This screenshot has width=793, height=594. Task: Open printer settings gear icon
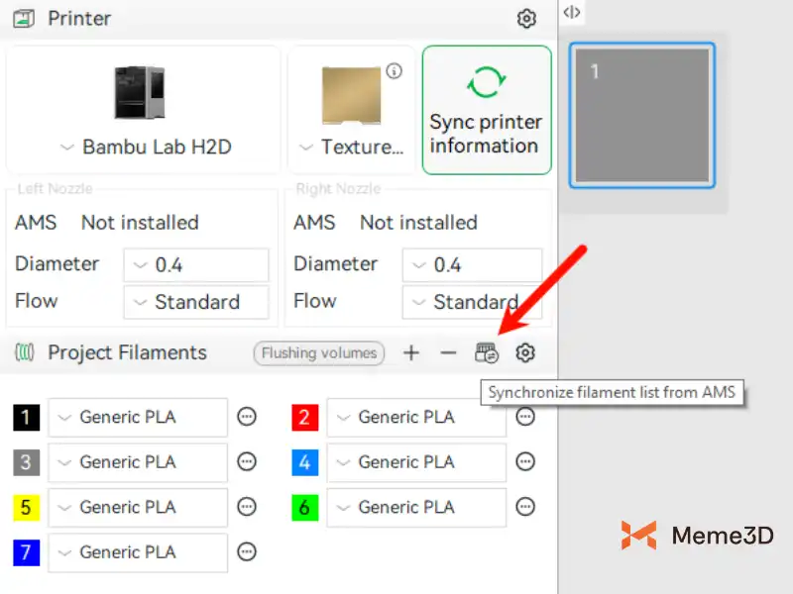click(526, 19)
